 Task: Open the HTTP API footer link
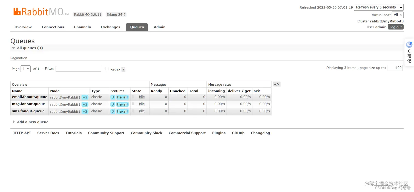22,133
